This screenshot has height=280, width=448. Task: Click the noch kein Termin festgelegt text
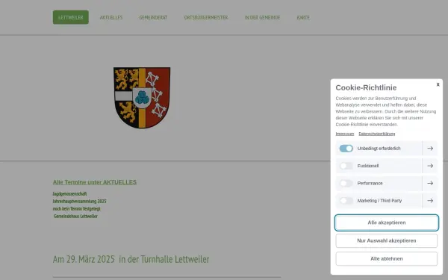(77, 208)
